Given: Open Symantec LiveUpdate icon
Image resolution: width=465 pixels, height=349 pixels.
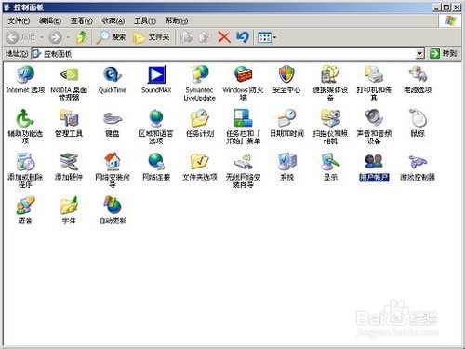Looking at the screenshot, I should [x=199, y=83].
